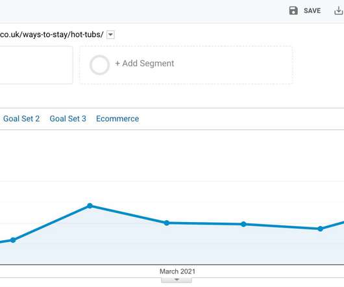This screenshot has width=344, height=287.
Task: Open the hot-tubs URL dropdown arrow
Action: 110,34
